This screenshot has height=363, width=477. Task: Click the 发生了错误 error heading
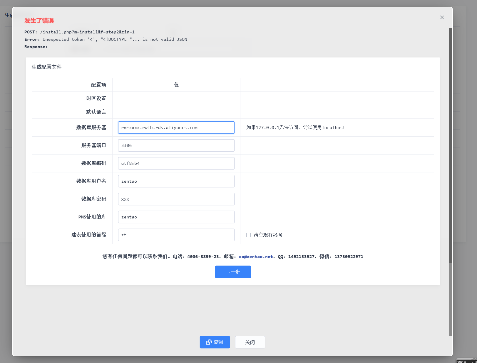pyautogui.click(x=39, y=21)
